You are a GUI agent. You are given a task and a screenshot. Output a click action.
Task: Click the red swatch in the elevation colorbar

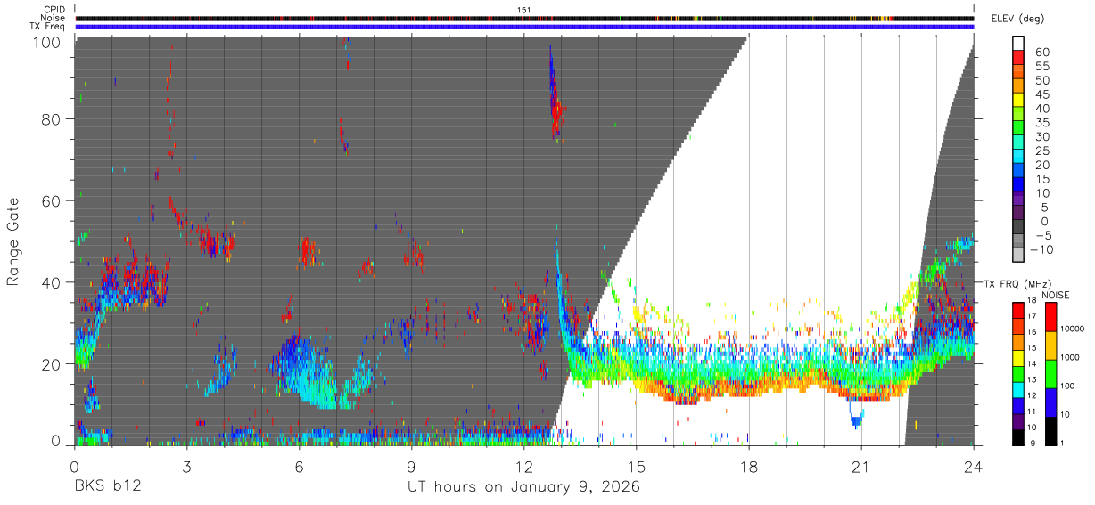pos(1019,59)
